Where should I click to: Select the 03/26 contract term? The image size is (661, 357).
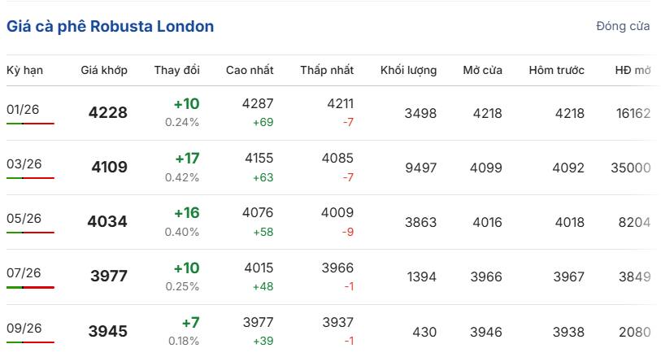pyautogui.click(x=24, y=164)
